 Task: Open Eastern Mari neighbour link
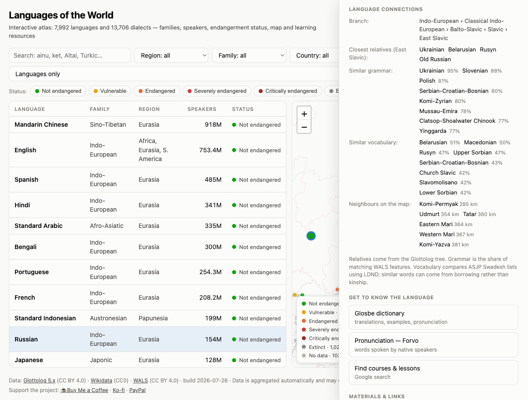436,224
